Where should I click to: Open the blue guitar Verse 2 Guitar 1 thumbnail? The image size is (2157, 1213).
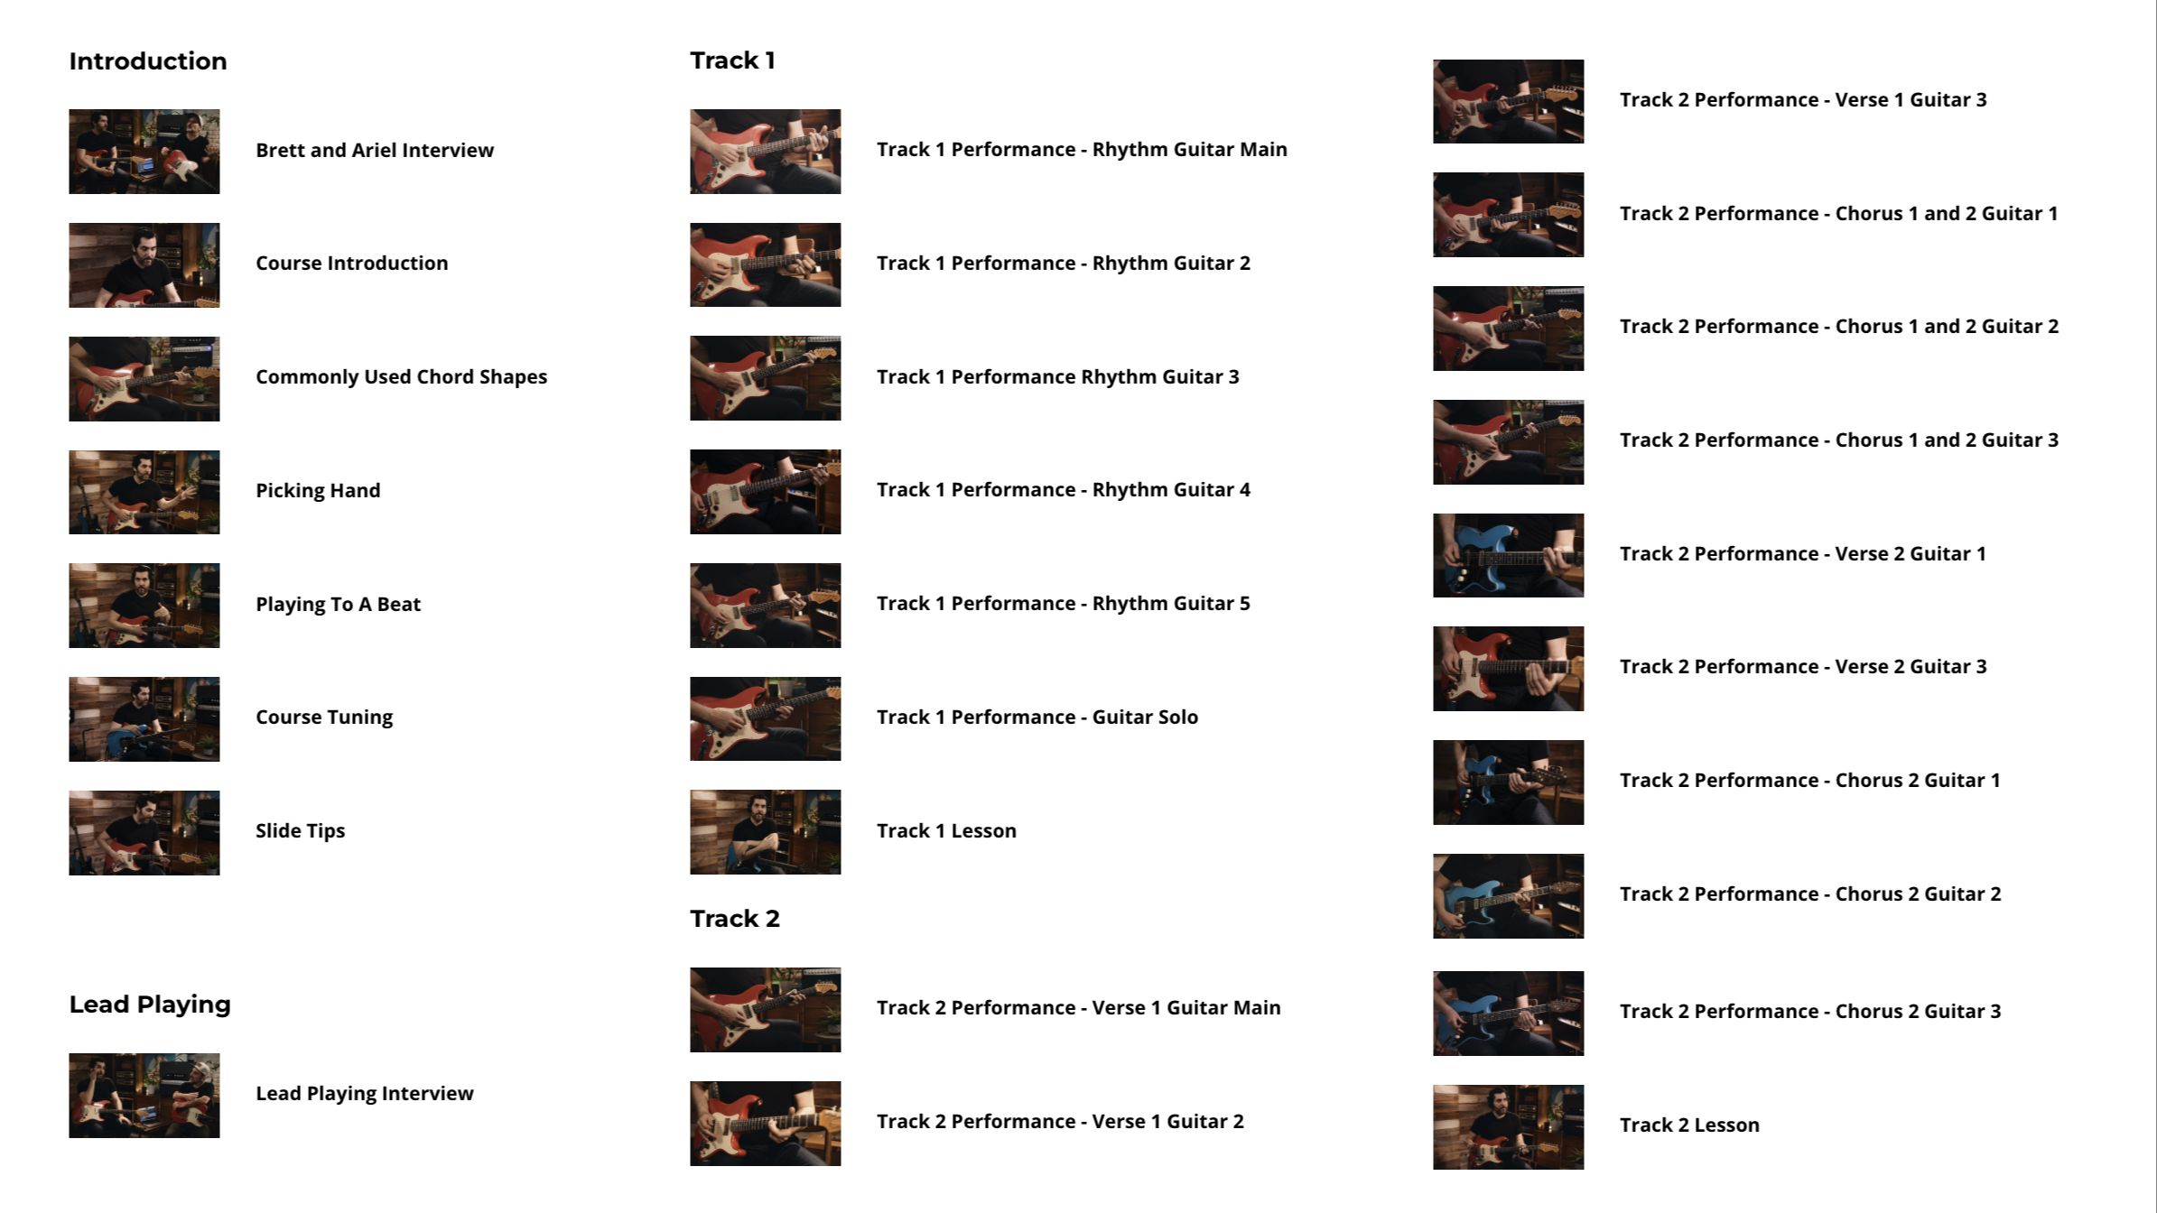click(x=1508, y=555)
